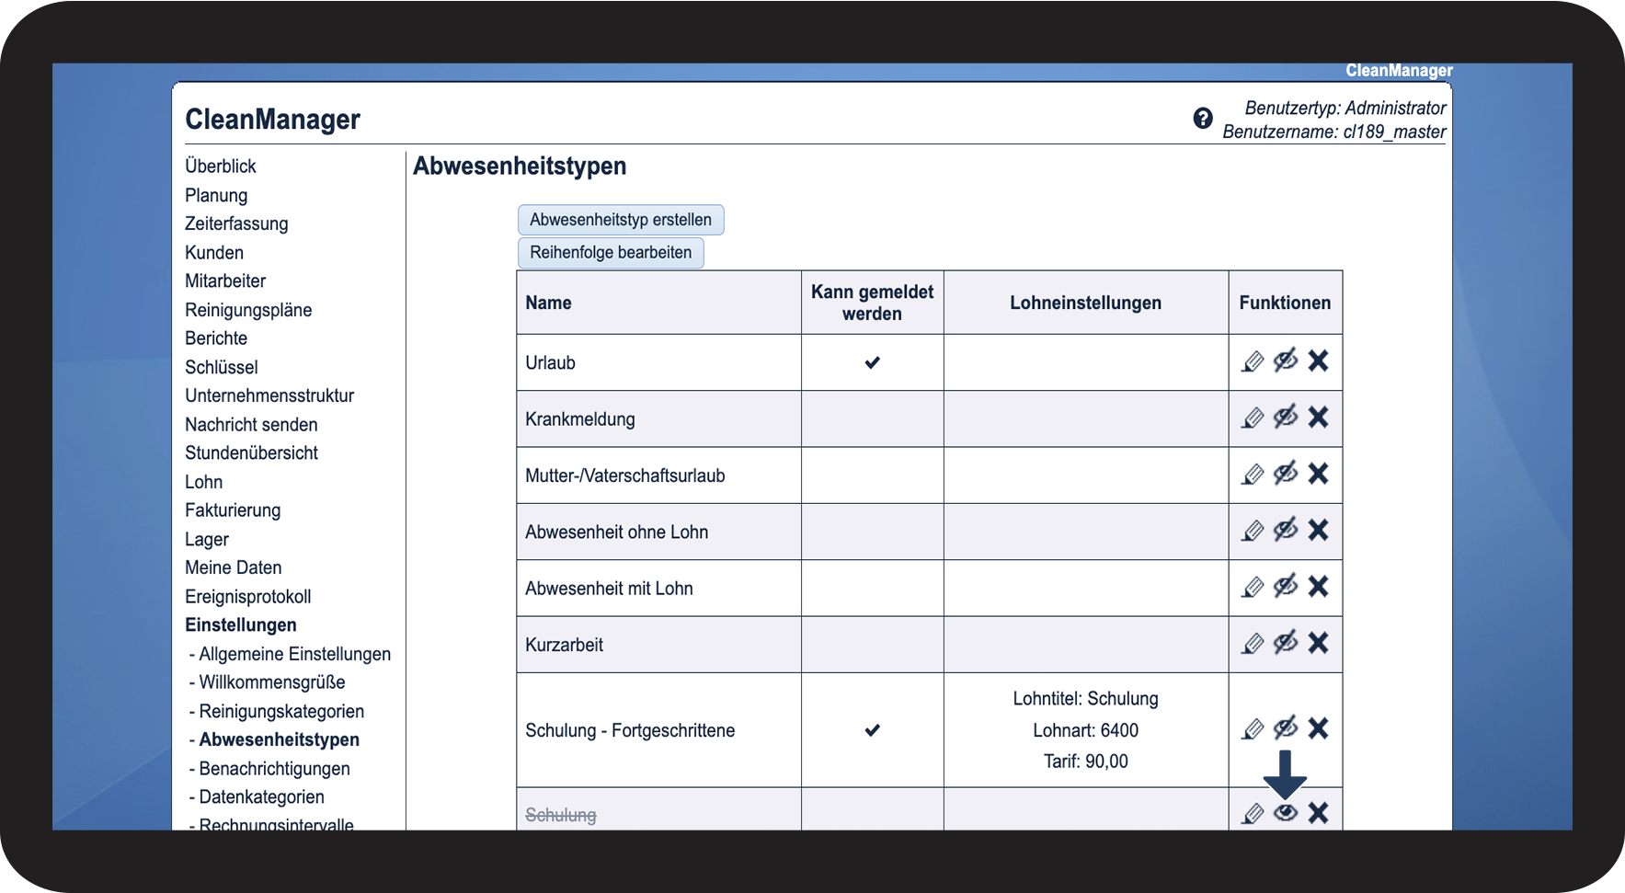
Task: Hide the Urlaub absence type
Action: click(x=1285, y=361)
